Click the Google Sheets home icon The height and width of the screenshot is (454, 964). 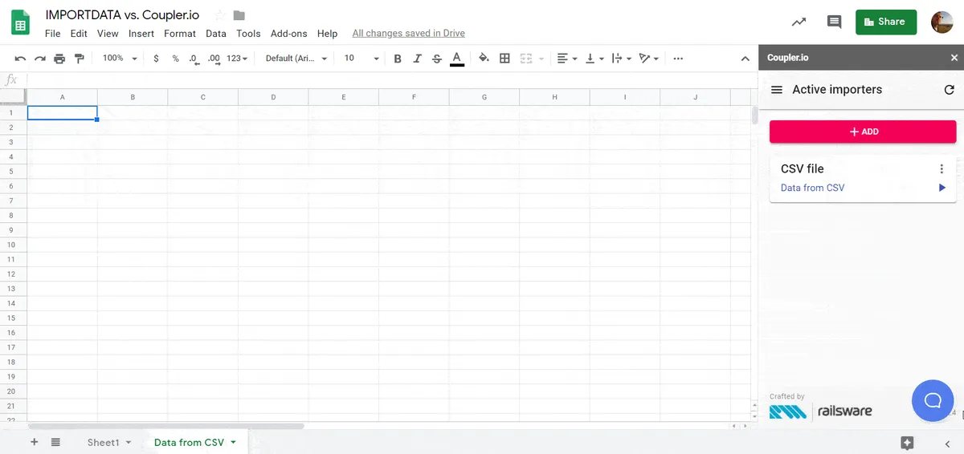(21, 22)
